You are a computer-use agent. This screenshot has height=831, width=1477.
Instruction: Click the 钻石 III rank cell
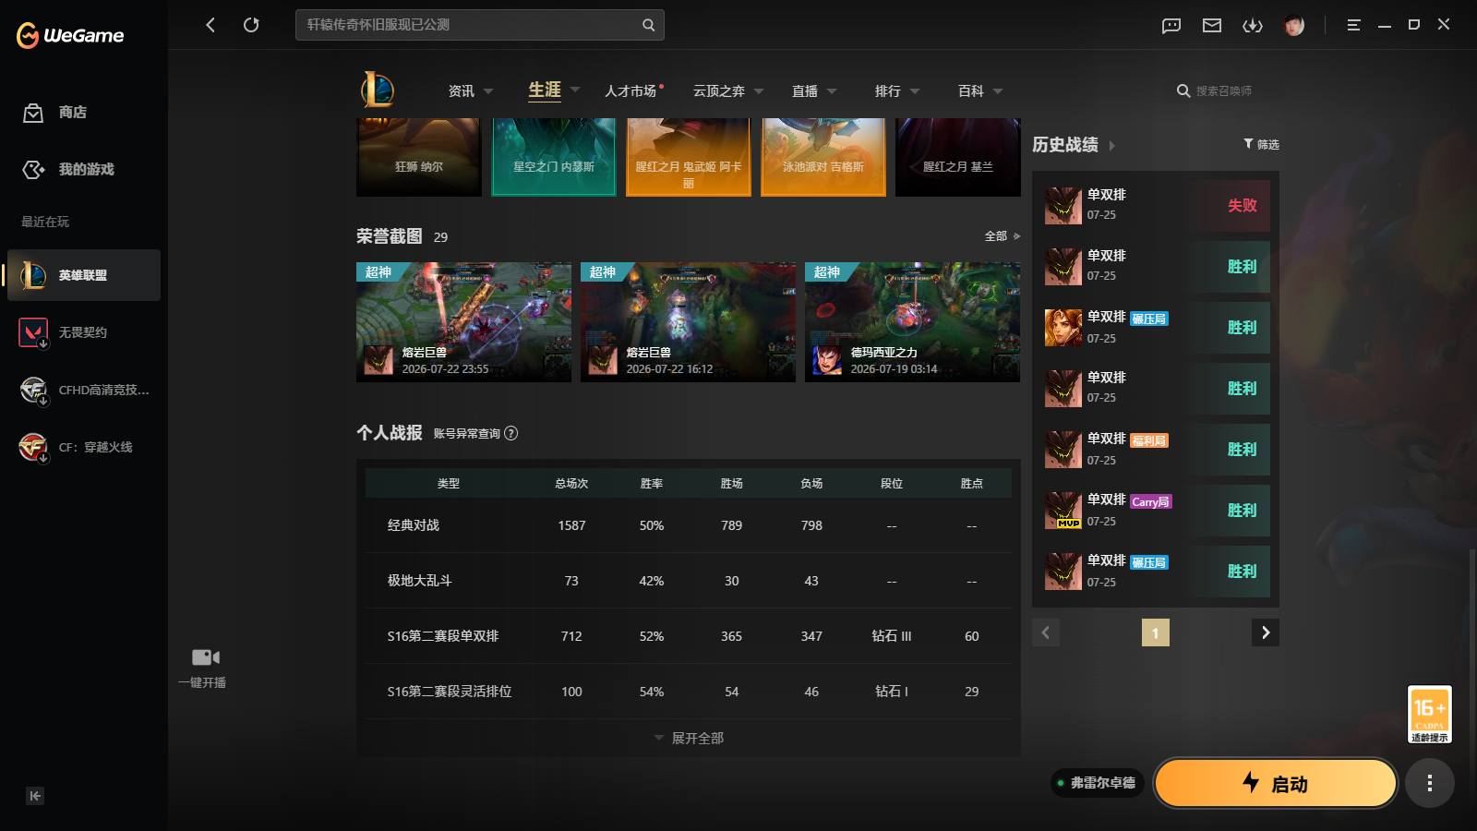click(x=892, y=636)
